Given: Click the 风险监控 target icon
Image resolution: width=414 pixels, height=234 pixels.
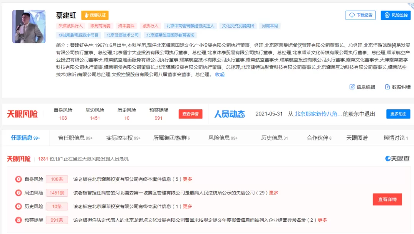Looking at the screenshot, I should coord(387,15).
